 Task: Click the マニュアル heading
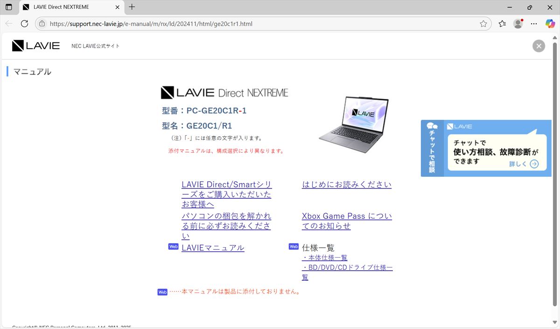pos(32,71)
